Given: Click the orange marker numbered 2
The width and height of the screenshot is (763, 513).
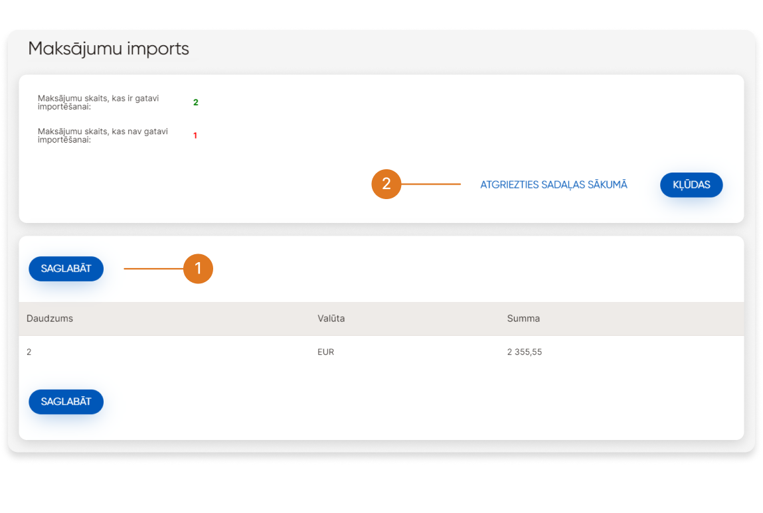Looking at the screenshot, I should (386, 184).
